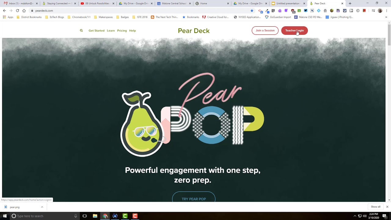
Task: Click the Cortana microphone icon
Action: 75,216
